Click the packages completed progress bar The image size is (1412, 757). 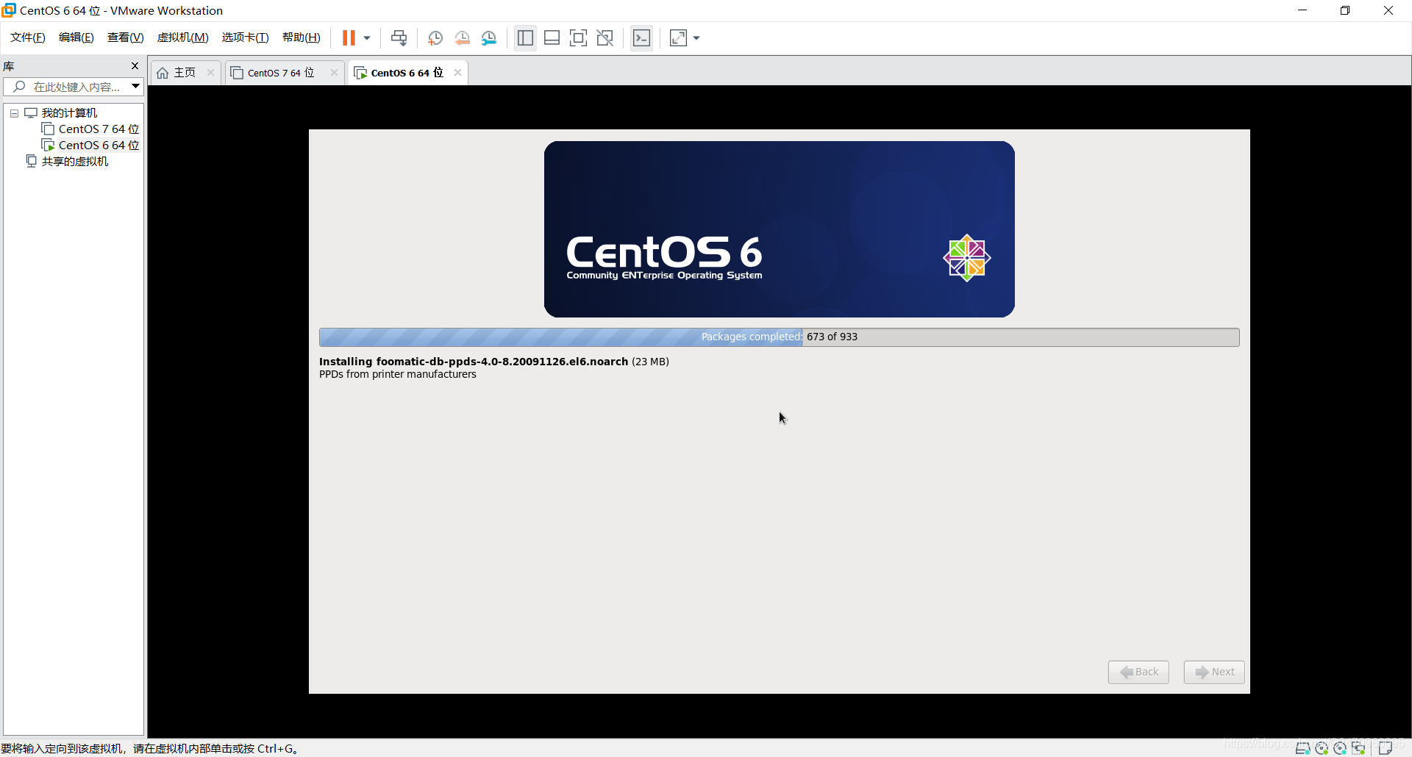[779, 337]
